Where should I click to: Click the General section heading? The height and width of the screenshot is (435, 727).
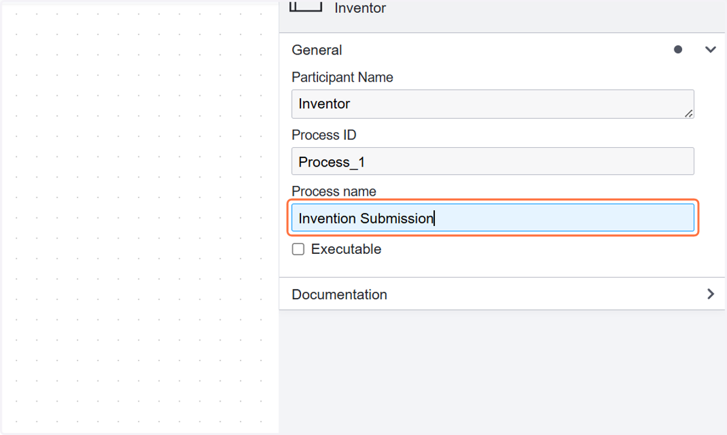click(317, 50)
